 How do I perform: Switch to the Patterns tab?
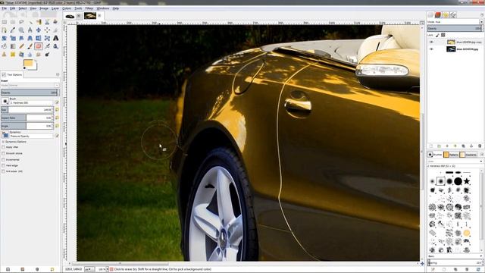[451, 155]
